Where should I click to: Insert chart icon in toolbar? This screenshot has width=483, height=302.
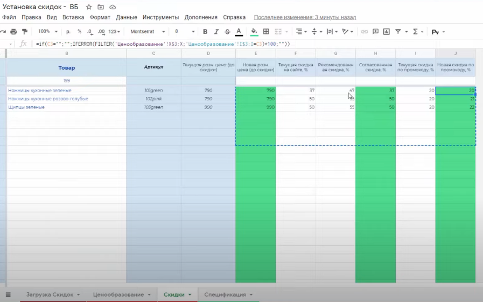pos(387,31)
